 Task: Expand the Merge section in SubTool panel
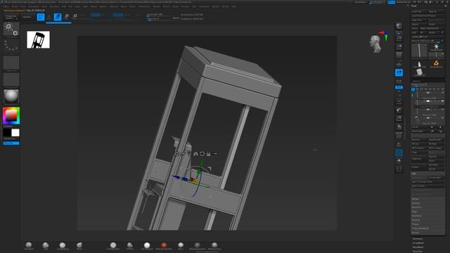pyautogui.click(x=427, y=199)
